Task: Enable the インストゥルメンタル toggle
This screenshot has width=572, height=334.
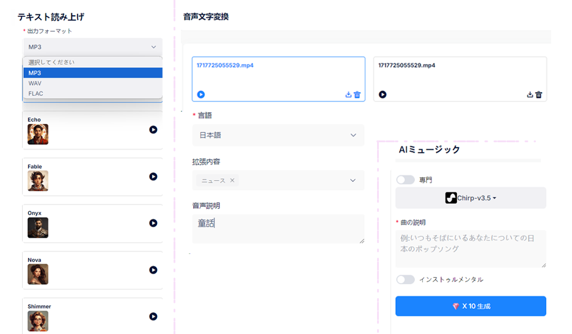Action: tap(405, 280)
